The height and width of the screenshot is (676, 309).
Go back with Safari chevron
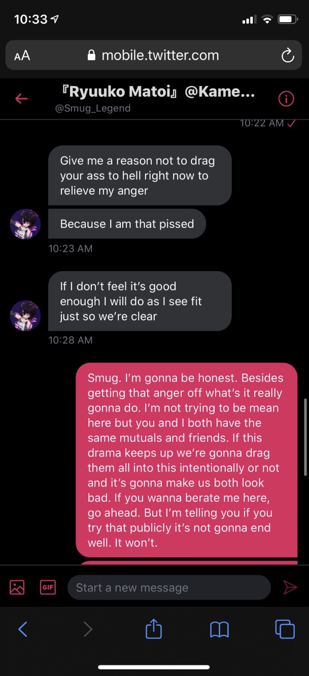click(x=23, y=629)
